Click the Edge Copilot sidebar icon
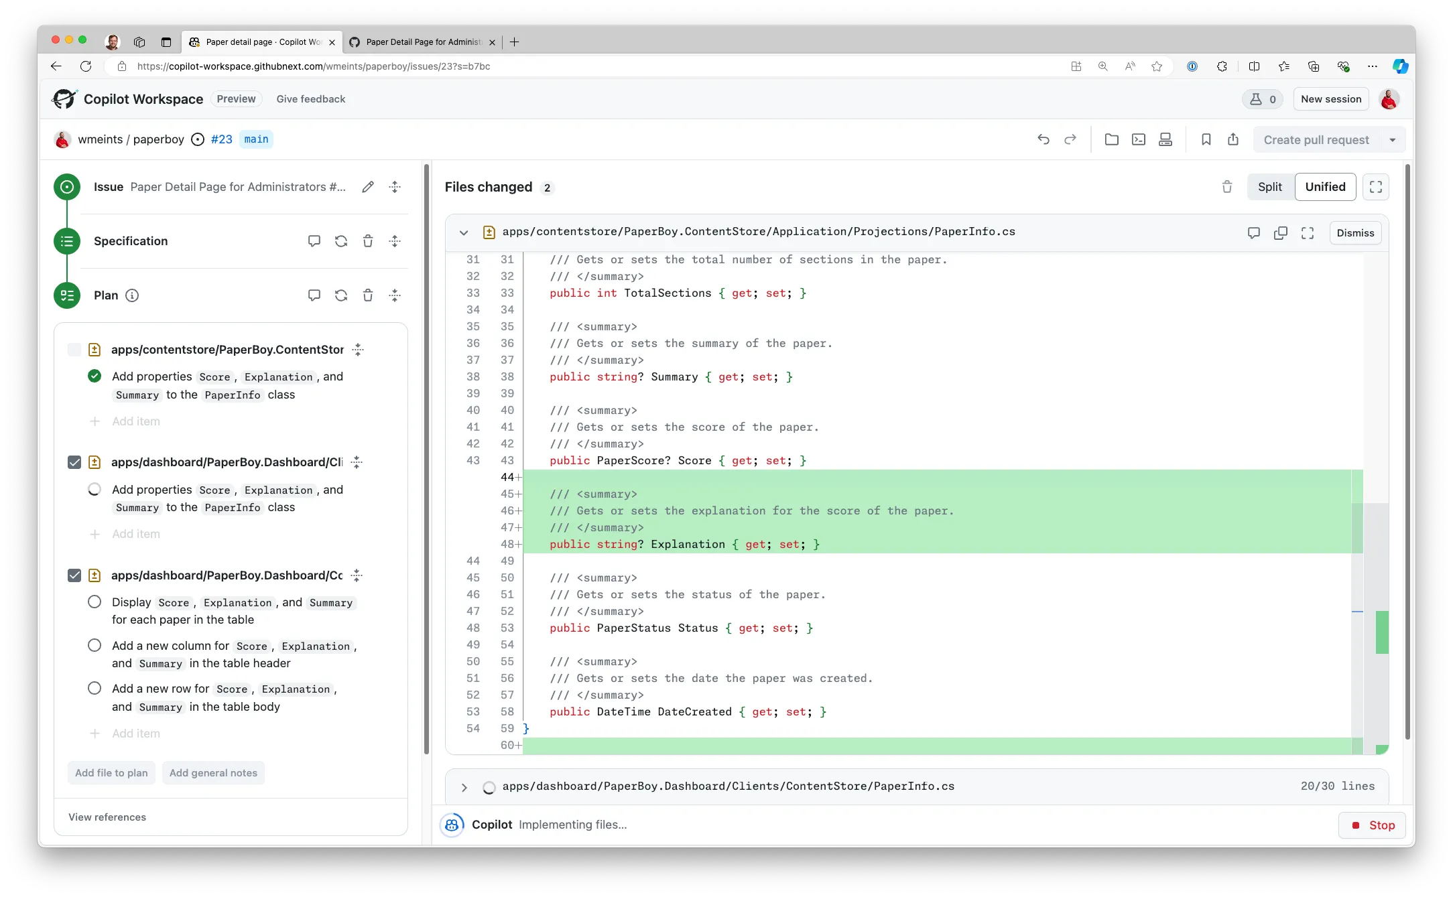The image size is (1453, 897). (x=1400, y=66)
